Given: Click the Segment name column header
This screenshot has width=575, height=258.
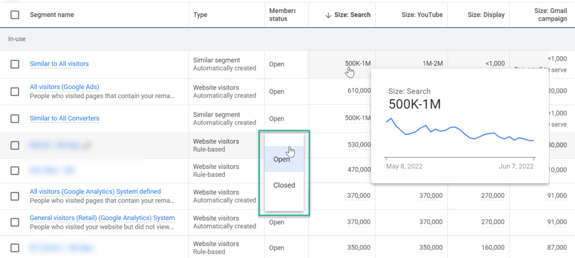Looking at the screenshot, I should (x=52, y=15).
